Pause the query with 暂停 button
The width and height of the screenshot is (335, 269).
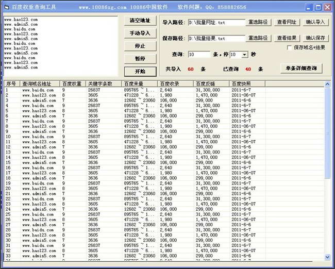pos(140,59)
